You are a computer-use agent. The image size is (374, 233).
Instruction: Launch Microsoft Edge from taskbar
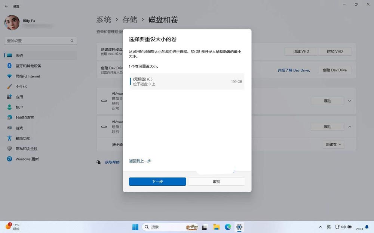point(227,227)
